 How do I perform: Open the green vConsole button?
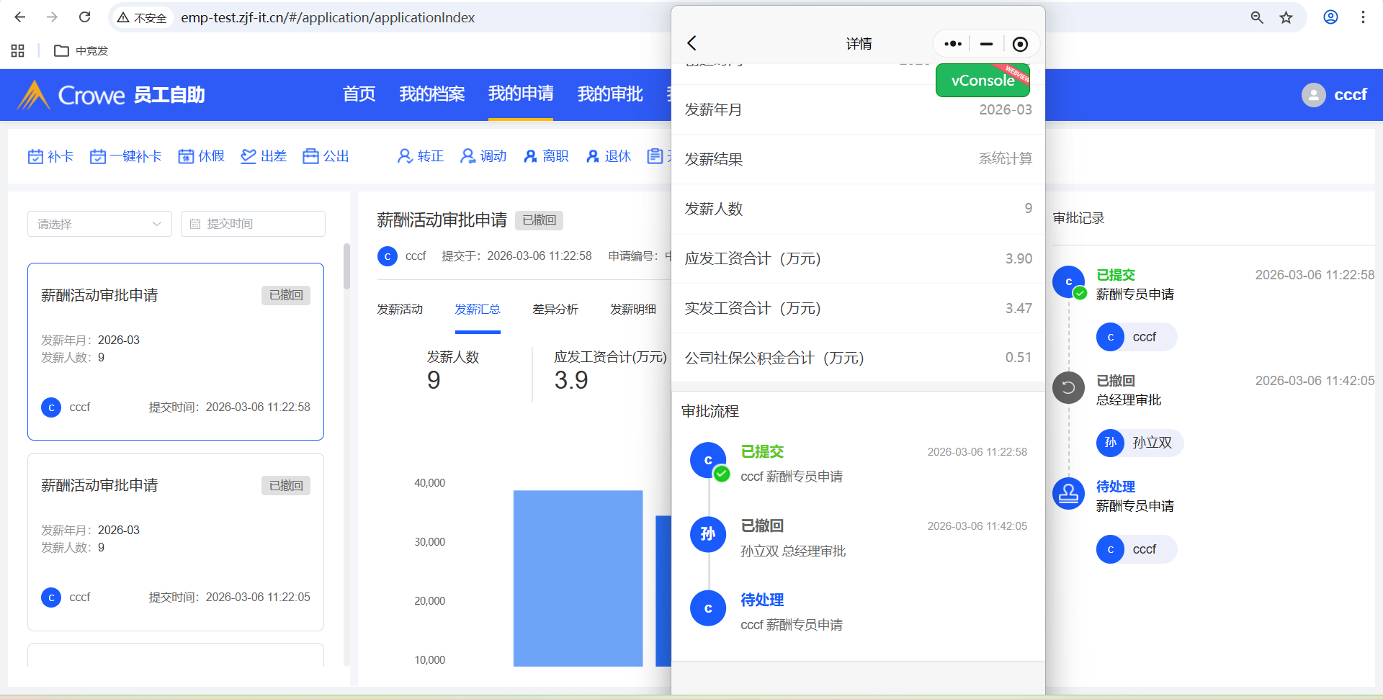click(982, 81)
